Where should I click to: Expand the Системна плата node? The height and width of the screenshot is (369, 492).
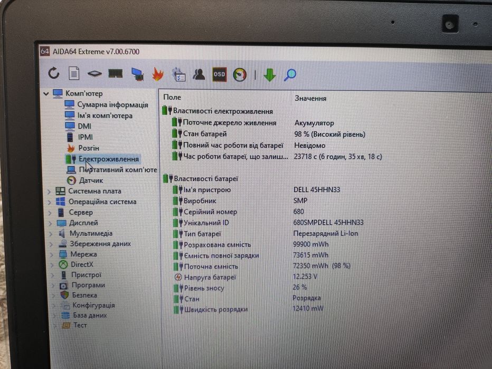click(49, 191)
